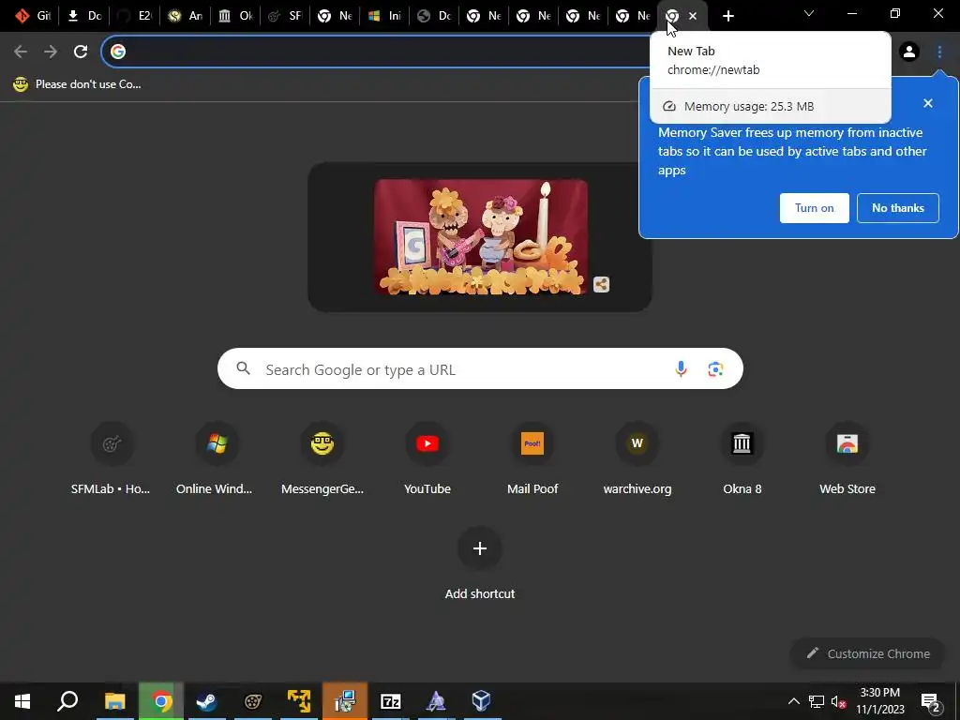Close the active New Tab
Viewport: 960px width, 720px height.
tap(693, 16)
